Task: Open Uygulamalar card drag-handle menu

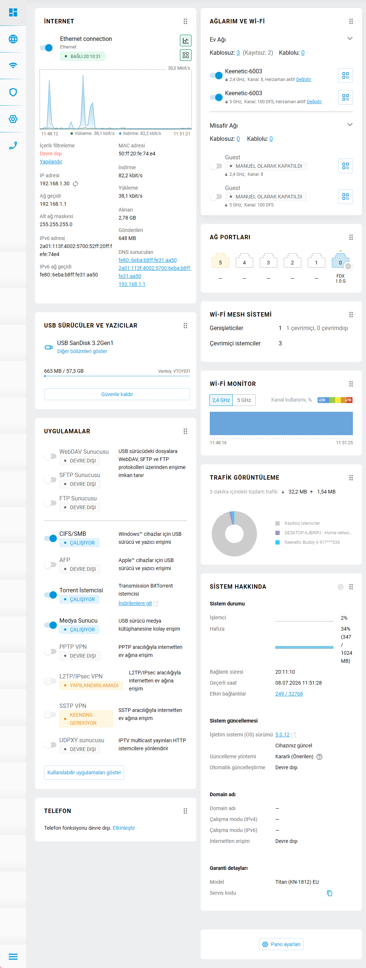Action: [x=185, y=431]
